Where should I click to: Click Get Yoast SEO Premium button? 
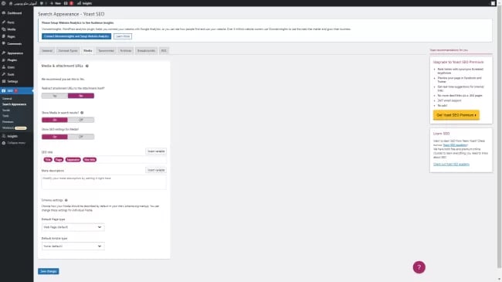pos(456,115)
